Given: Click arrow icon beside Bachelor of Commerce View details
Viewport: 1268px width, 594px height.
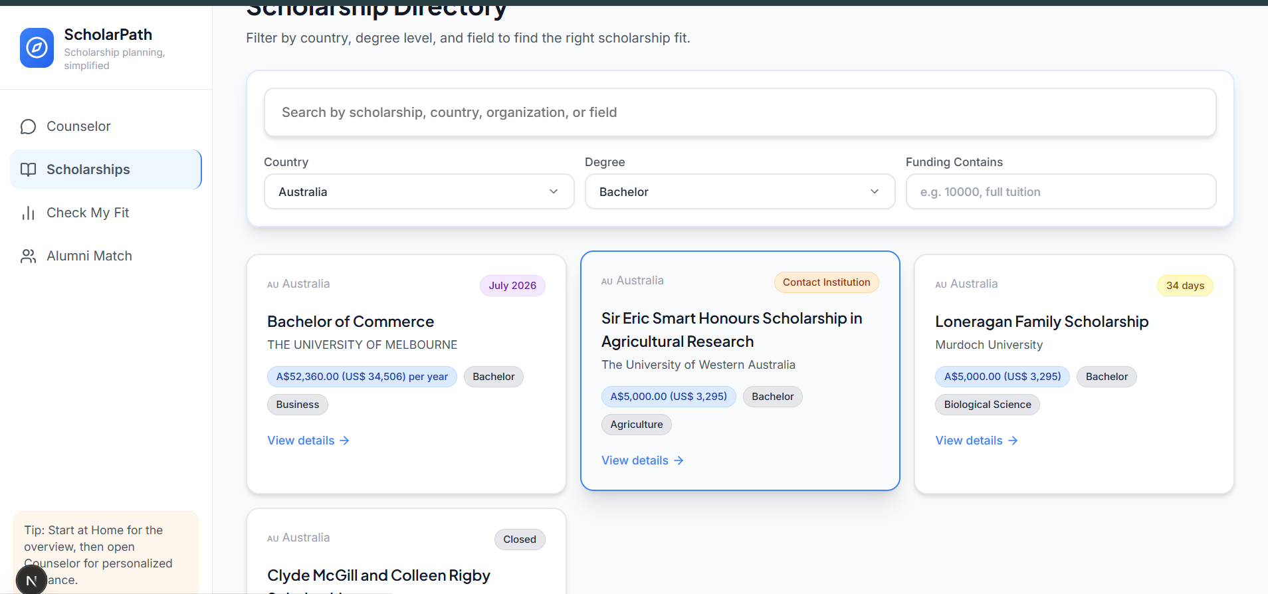Looking at the screenshot, I should (x=344, y=441).
